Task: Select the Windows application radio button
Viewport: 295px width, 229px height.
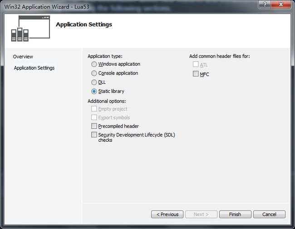Action: coord(94,64)
